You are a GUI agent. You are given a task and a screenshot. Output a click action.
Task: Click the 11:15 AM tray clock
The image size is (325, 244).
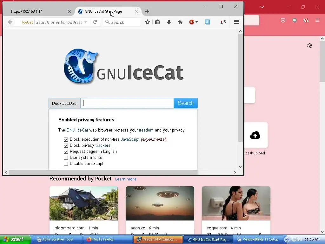tap(312, 239)
